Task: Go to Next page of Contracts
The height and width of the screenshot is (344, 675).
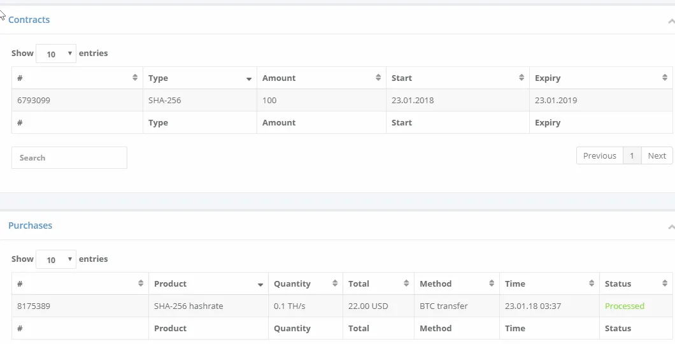Action: pos(657,156)
